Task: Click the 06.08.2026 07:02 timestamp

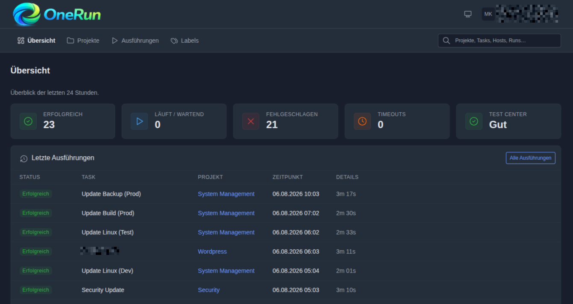Action: click(x=296, y=213)
